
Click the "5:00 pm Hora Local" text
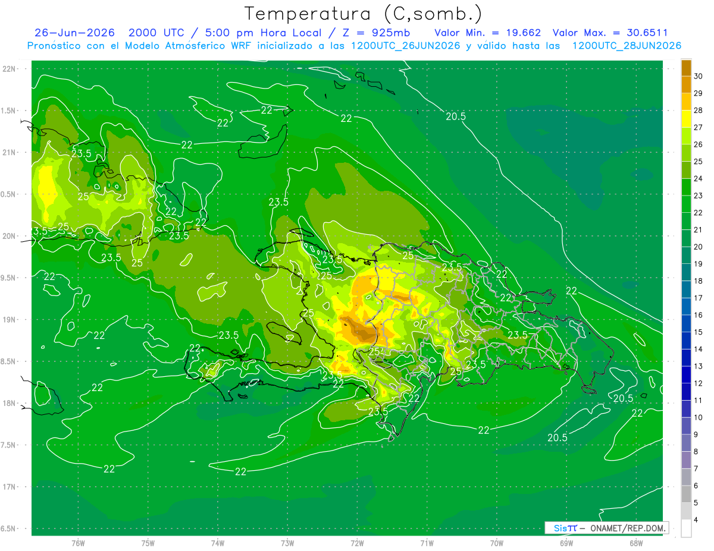[x=263, y=33]
